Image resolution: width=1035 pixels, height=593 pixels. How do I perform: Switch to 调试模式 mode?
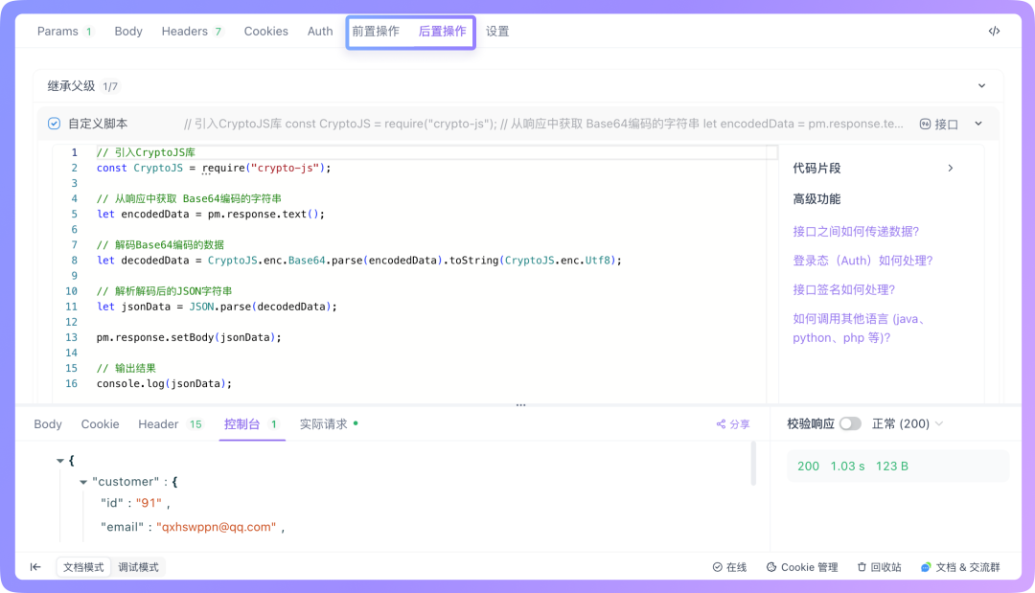click(137, 567)
